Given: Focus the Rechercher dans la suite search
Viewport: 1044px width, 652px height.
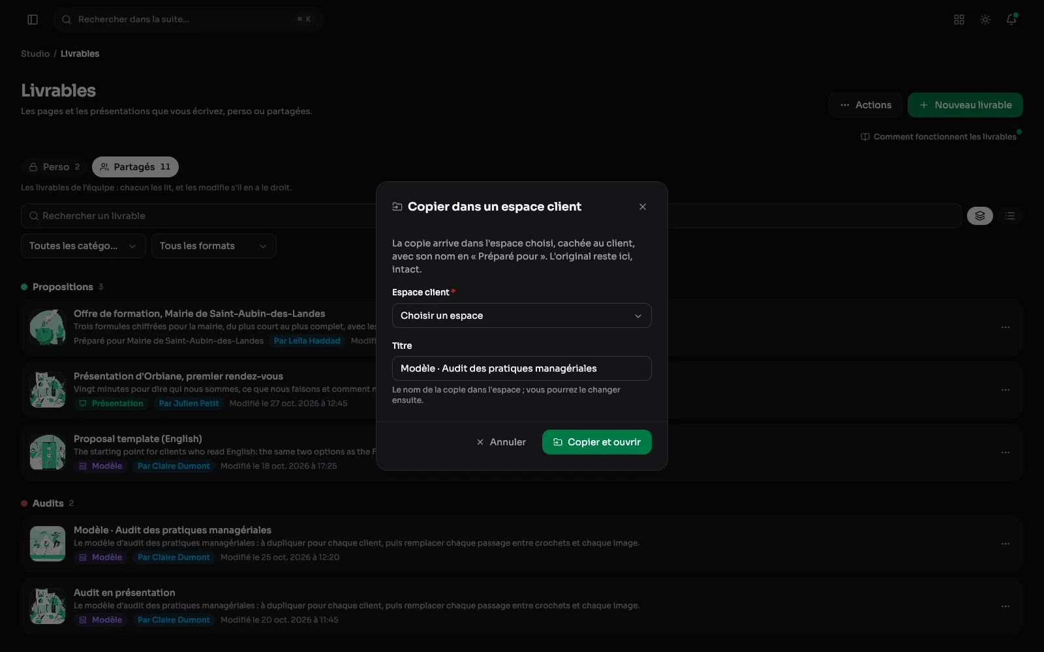Looking at the screenshot, I should pos(188,20).
